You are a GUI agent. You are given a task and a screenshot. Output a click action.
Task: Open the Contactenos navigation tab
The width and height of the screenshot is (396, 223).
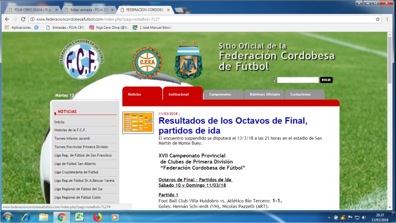304,94
